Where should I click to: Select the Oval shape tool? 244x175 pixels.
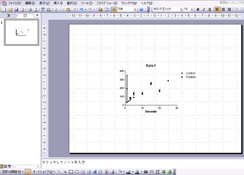tap(77, 172)
